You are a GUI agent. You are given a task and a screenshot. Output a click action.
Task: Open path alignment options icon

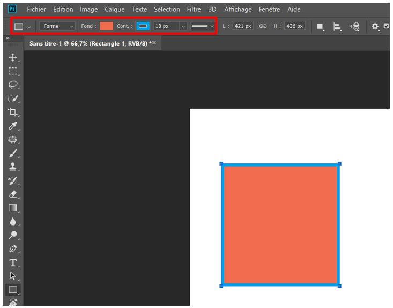pyautogui.click(x=337, y=26)
